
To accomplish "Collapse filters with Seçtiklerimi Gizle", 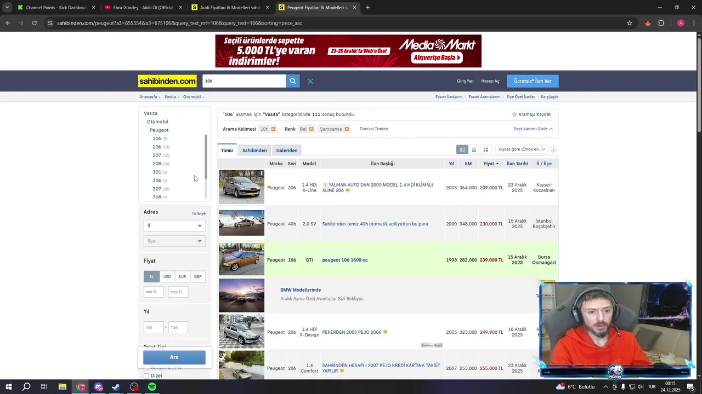I will [533, 129].
